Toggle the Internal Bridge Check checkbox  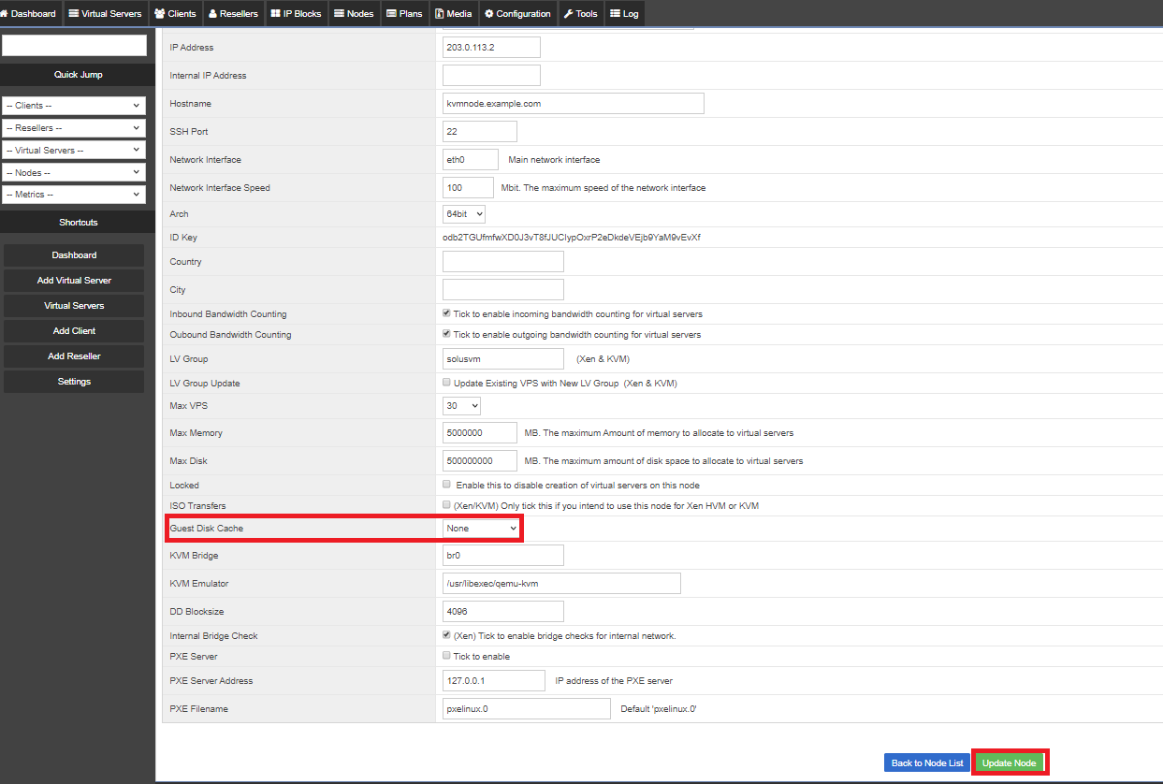click(x=446, y=635)
